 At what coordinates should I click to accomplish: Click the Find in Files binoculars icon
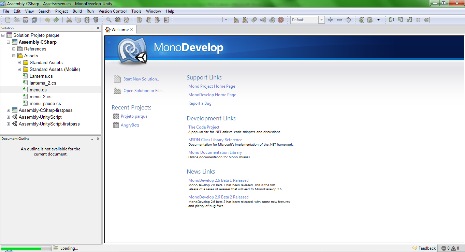click(x=118, y=20)
